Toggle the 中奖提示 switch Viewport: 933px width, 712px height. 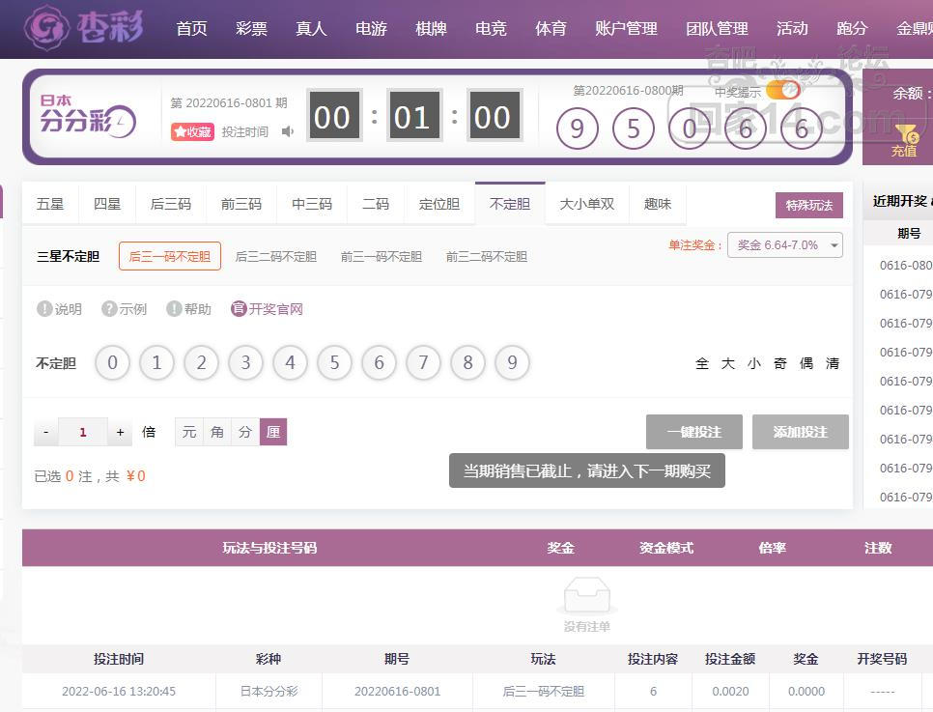(783, 91)
